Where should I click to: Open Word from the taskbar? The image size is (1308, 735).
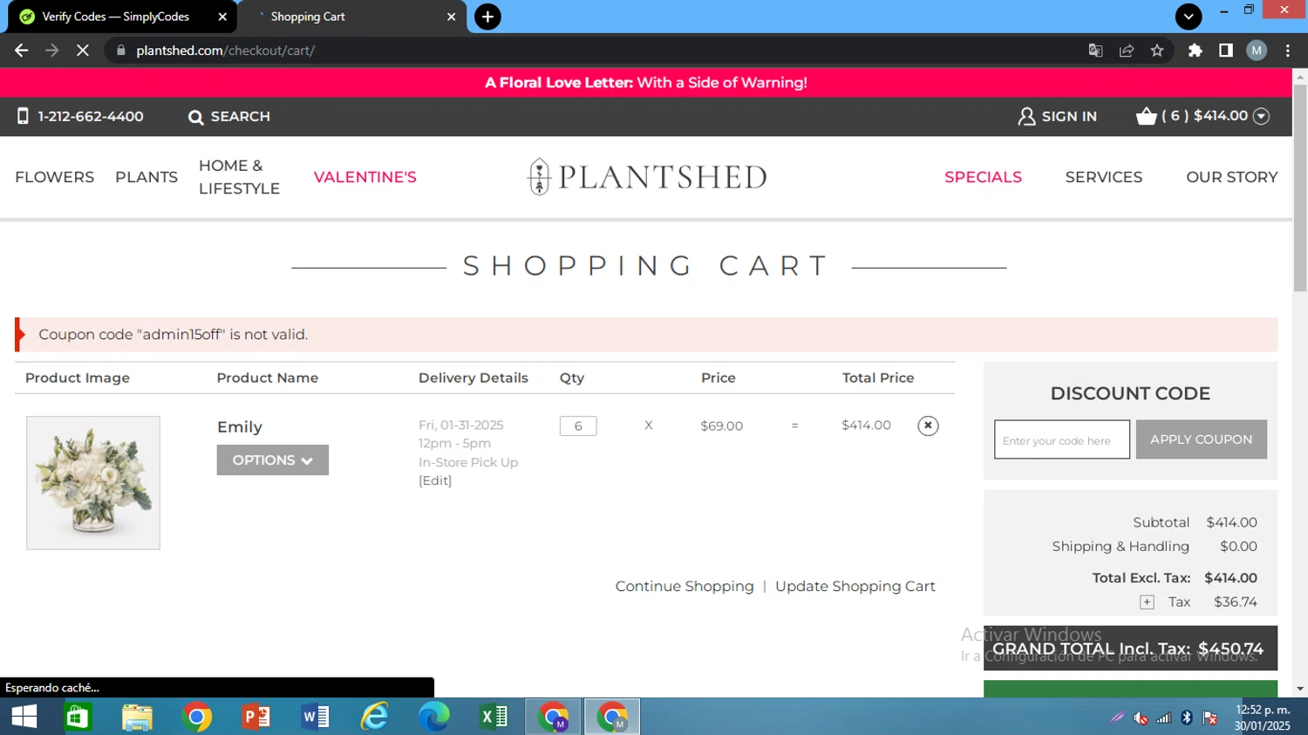[315, 717]
